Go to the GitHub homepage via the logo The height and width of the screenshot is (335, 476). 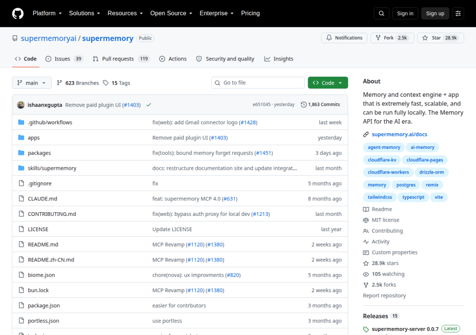point(18,13)
